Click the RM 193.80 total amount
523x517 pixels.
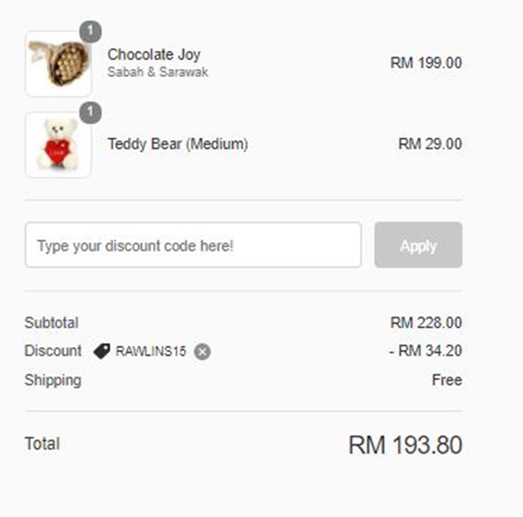coord(405,444)
